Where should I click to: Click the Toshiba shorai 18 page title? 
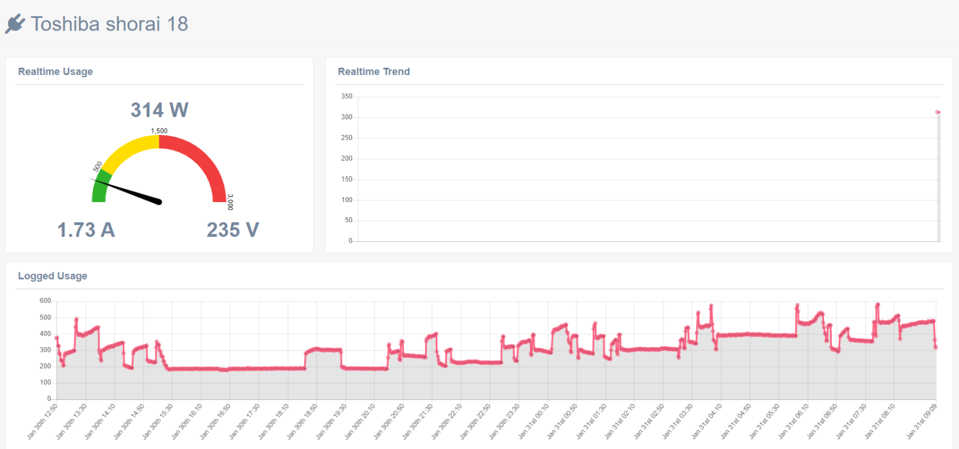point(110,24)
